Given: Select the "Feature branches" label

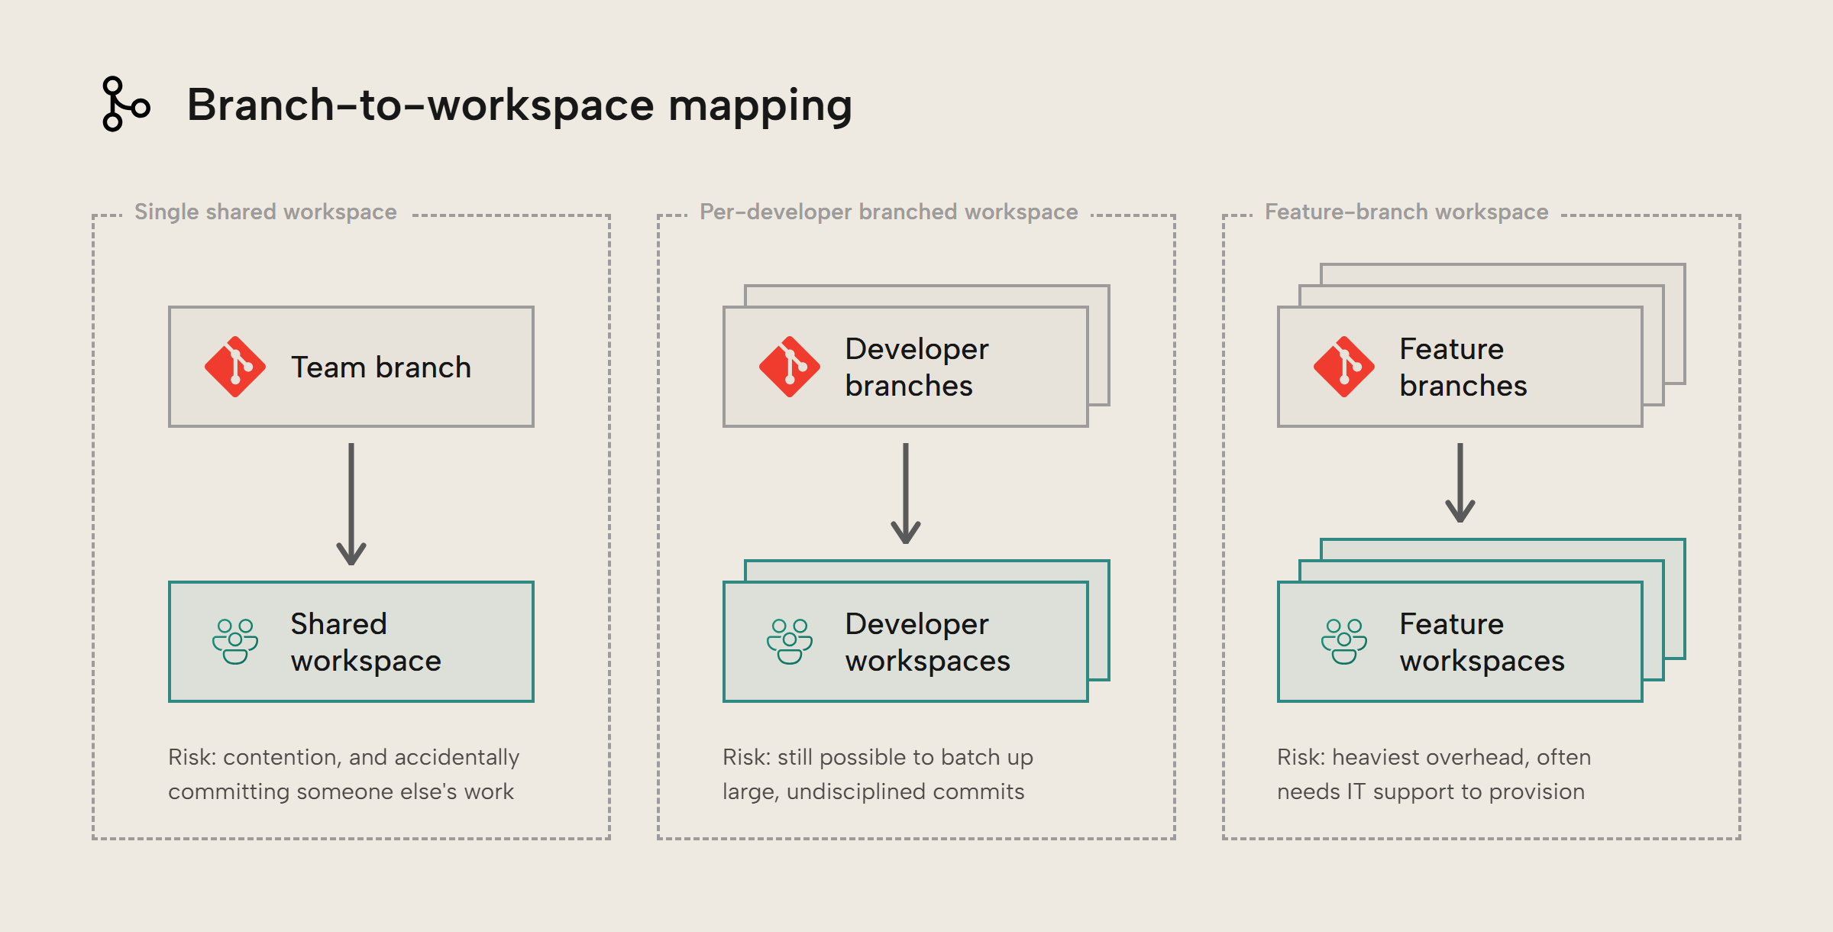Looking at the screenshot, I should 1463,367.
